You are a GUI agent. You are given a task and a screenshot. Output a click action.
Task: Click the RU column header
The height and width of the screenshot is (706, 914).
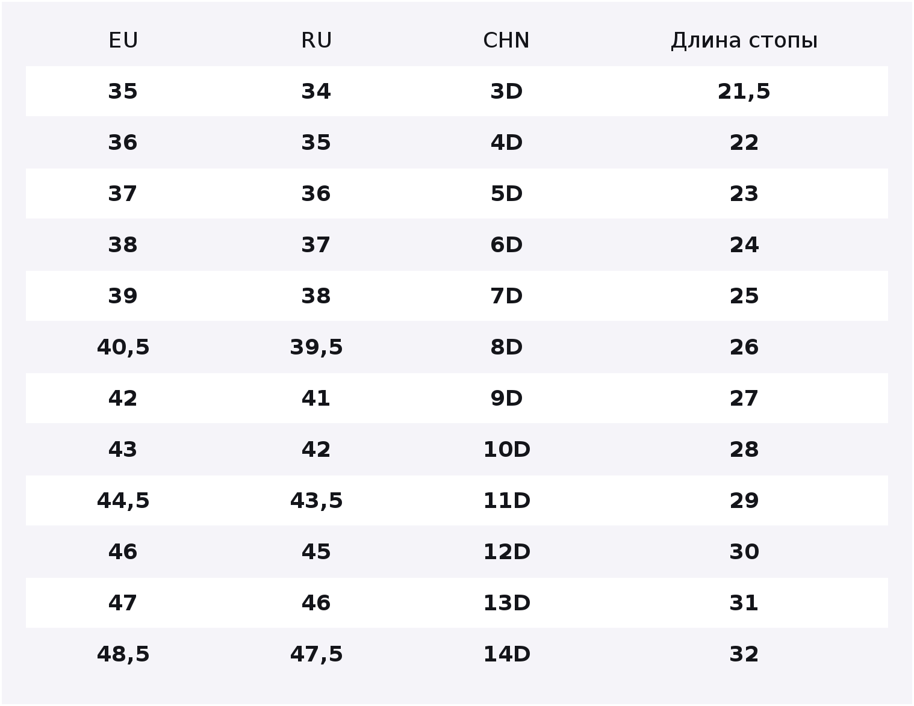point(316,40)
